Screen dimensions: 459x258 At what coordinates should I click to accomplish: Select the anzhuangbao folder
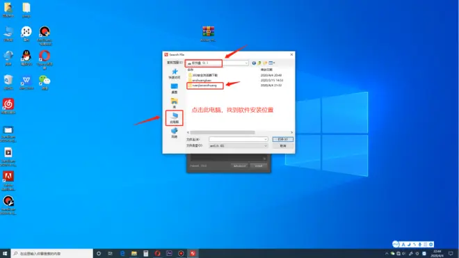(x=202, y=80)
